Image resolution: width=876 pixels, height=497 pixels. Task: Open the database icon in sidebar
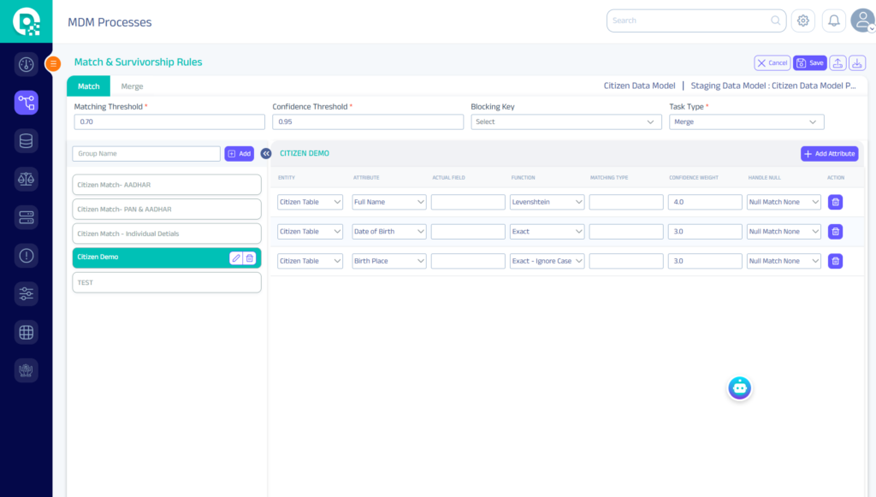pos(27,141)
